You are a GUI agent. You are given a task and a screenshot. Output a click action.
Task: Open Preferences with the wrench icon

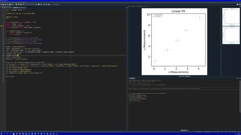(x=44, y=4)
